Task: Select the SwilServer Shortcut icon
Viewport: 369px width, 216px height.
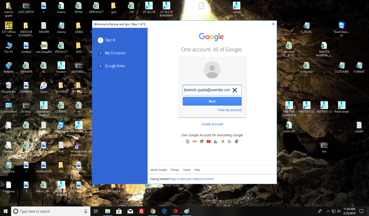Action: coord(44,109)
